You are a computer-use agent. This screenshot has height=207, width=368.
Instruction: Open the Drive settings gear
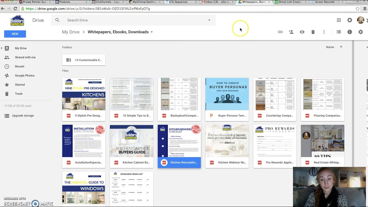361,32
